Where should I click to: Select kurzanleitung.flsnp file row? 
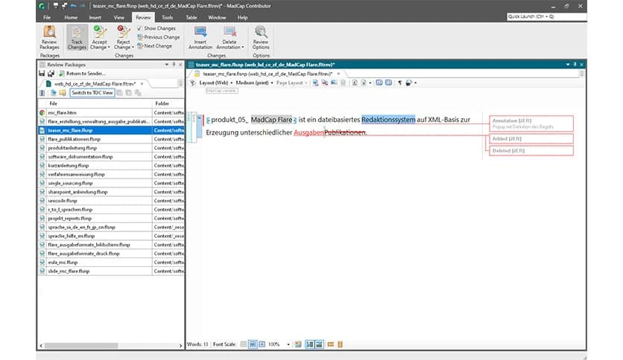point(111,165)
